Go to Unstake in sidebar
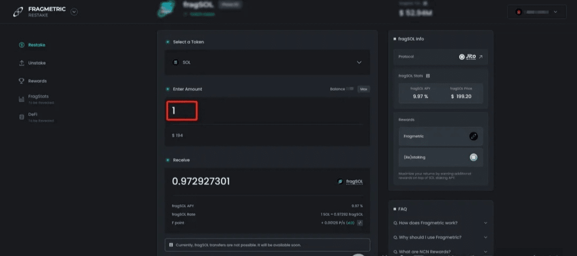Viewport: 577px width, 256px height. (37, 63)
